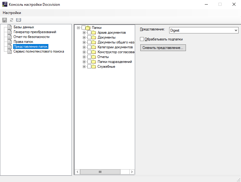Enable the Обрабатывать подпапки checkbox
241x182 pixels.
tap(142, 39)
